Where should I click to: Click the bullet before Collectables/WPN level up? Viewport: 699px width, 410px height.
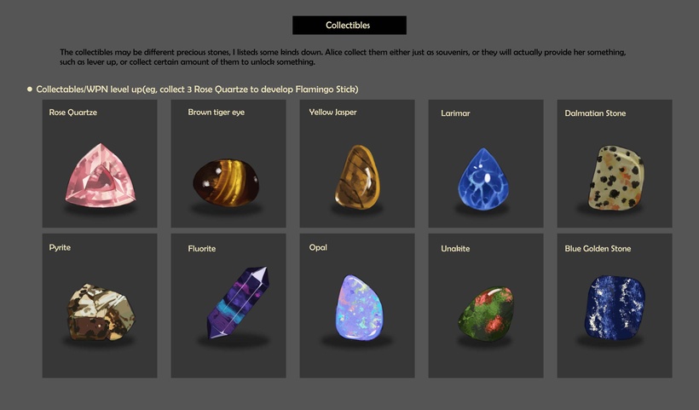coord(30,90)
